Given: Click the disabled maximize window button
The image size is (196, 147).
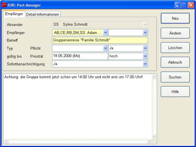Looking at the screenshot, I should coord(184,5).
